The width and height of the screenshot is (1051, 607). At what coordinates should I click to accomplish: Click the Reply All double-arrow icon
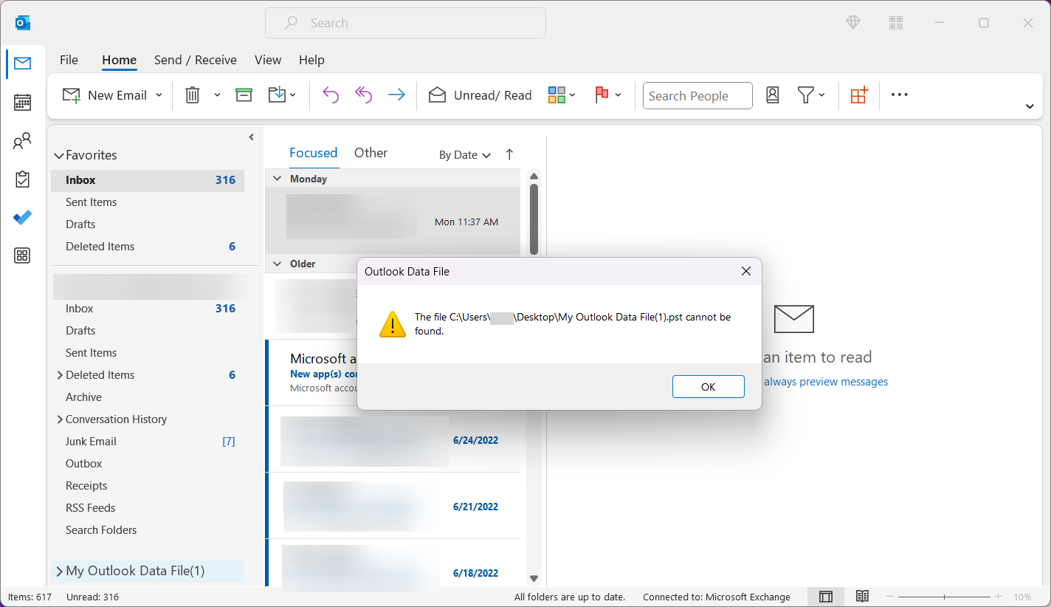(363, 95)
